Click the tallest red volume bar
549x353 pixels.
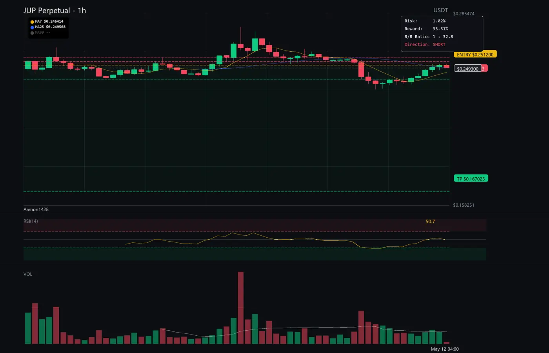point(241,308)
